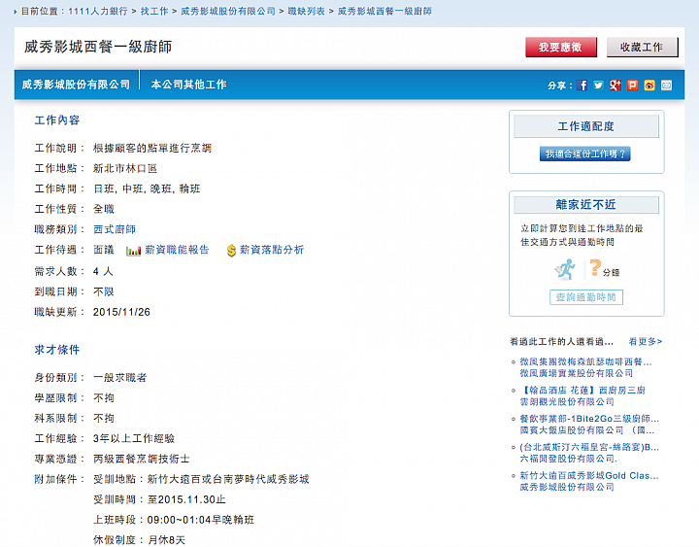Open 微風廣場實業股份有限公司 company link
This screenshot has height=547, width=699.
(576, 373)
